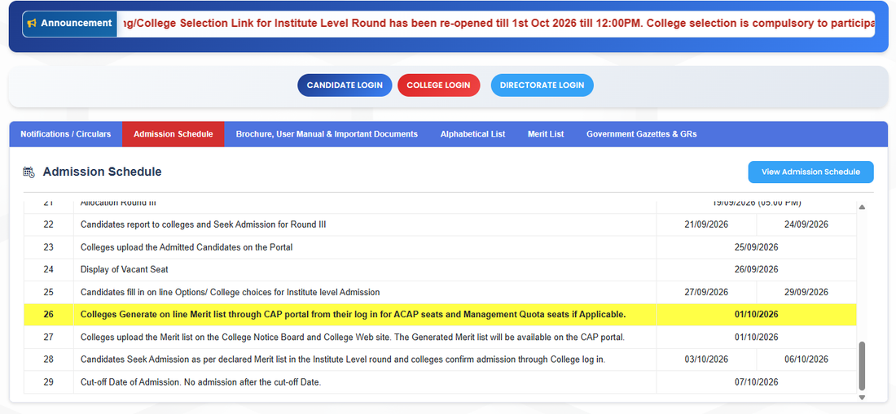
Task: Click row 27's 01/10/2026 date cell
Action: 757,338
